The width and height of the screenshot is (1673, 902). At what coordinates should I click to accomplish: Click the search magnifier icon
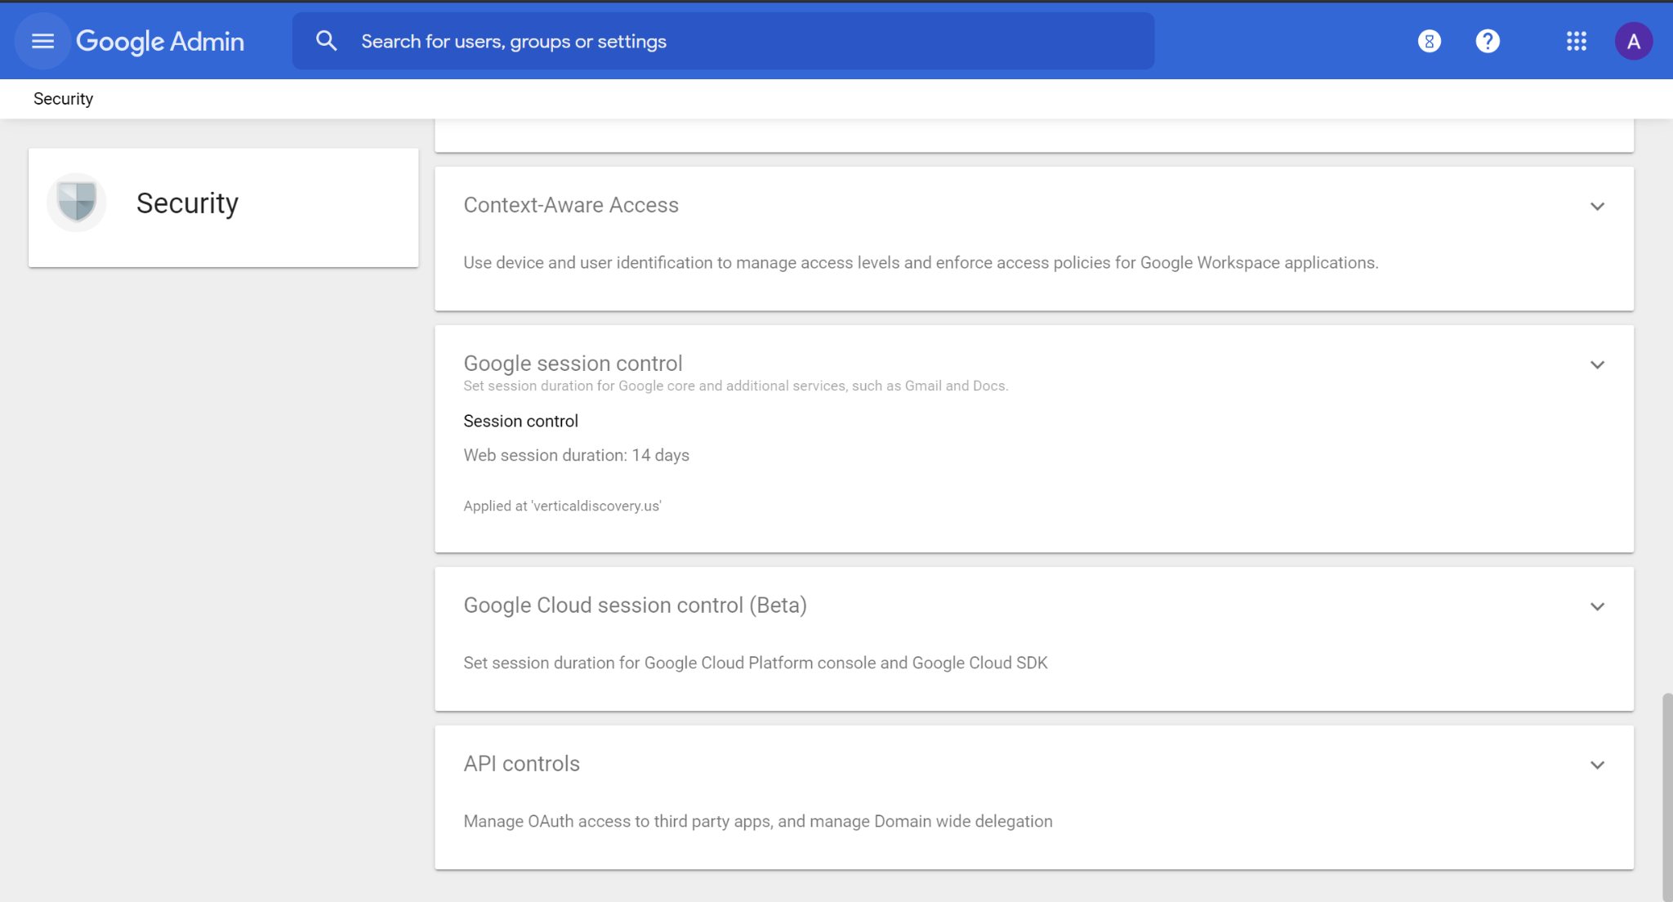click(x=326, y=41)
